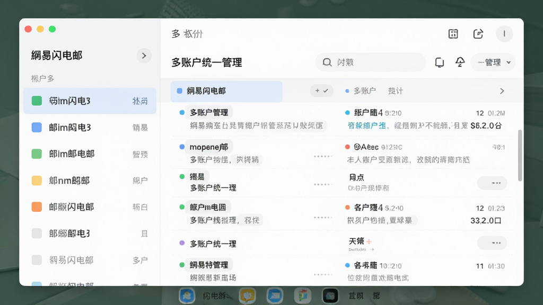
Task: Click the copy icon beside the search box
Action: pyautogui.click(x=440, y=62)
